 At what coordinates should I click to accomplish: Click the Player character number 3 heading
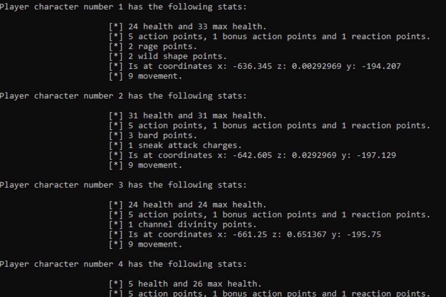(123, 185)
